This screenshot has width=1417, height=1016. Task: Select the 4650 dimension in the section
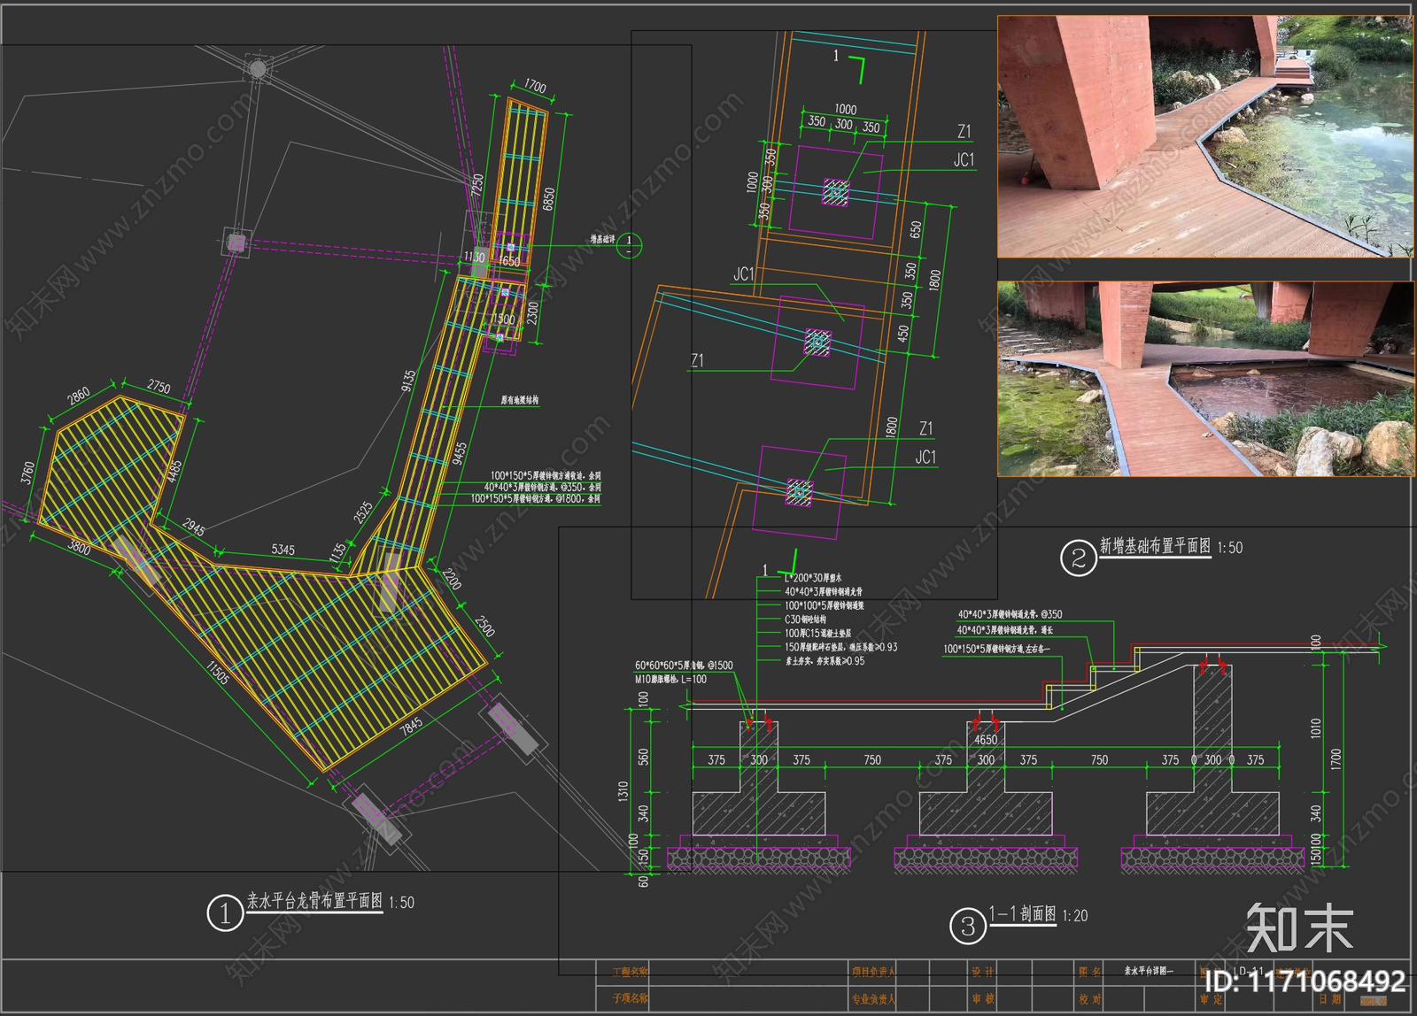click(x=986, y=739)
